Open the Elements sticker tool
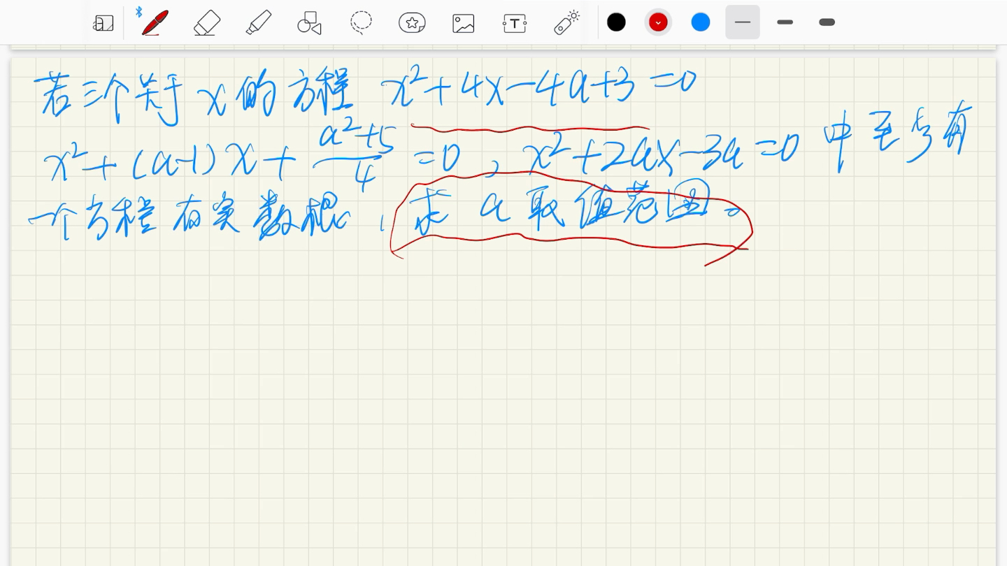This screenshot has width=1007, height=566. (413, 23)
